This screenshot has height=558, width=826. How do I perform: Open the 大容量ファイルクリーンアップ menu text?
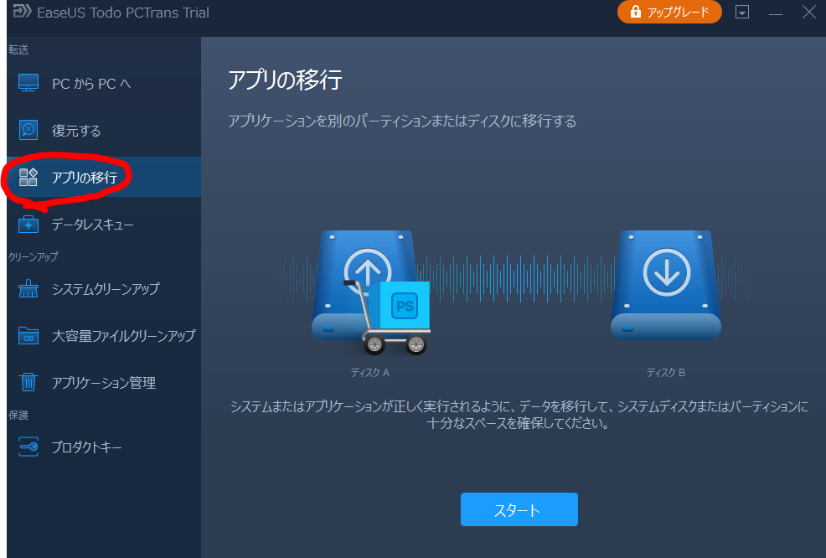click(x=123, y=336)
